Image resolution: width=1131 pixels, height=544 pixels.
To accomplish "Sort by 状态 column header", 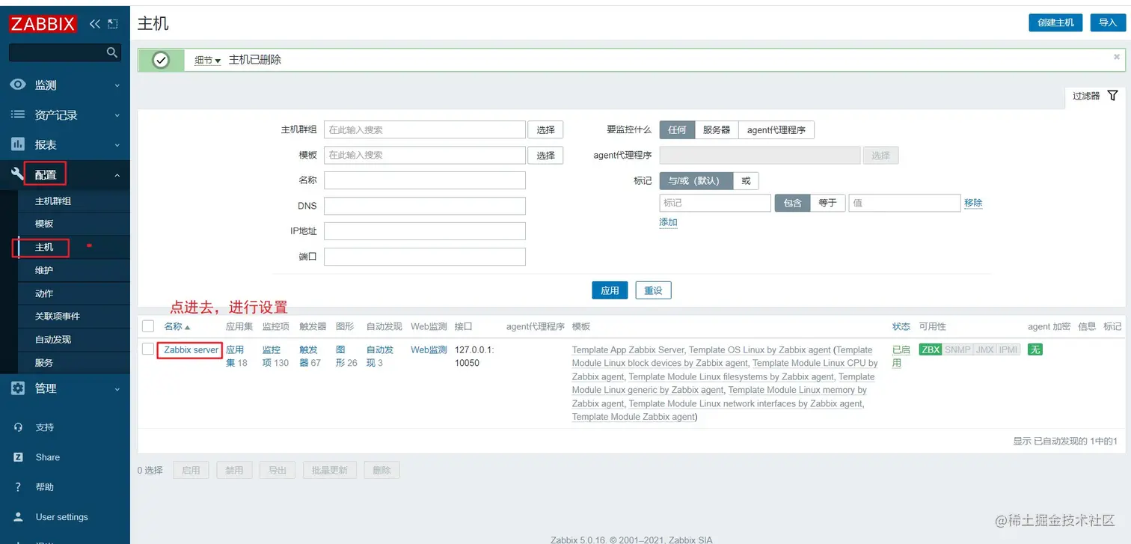I will coord(901,326).
